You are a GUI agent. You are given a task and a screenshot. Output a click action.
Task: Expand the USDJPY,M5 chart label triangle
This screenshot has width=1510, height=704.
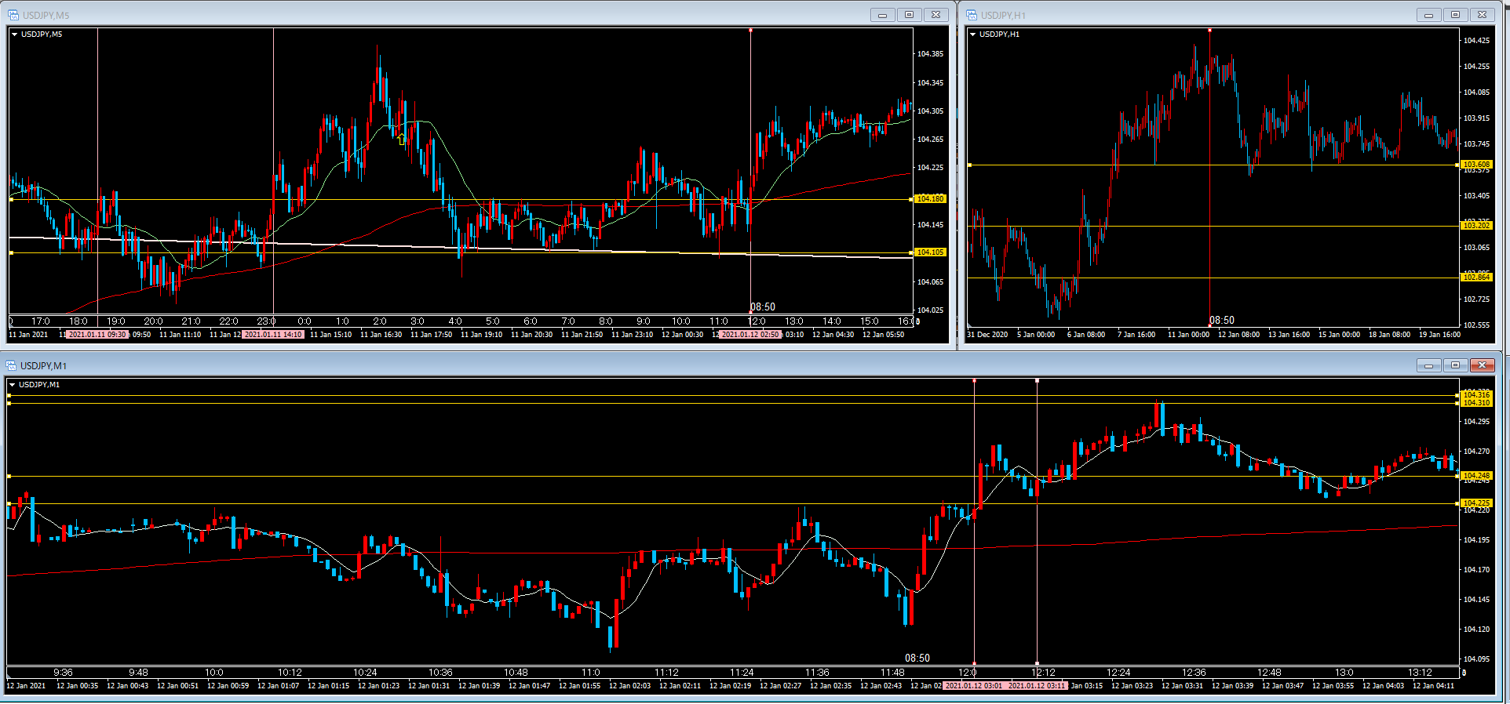(x=15, y=34)
